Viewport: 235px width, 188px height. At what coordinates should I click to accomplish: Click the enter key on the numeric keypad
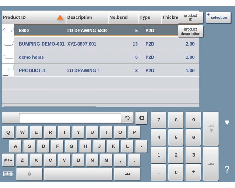pyautogui.click(x=211, y=164)
